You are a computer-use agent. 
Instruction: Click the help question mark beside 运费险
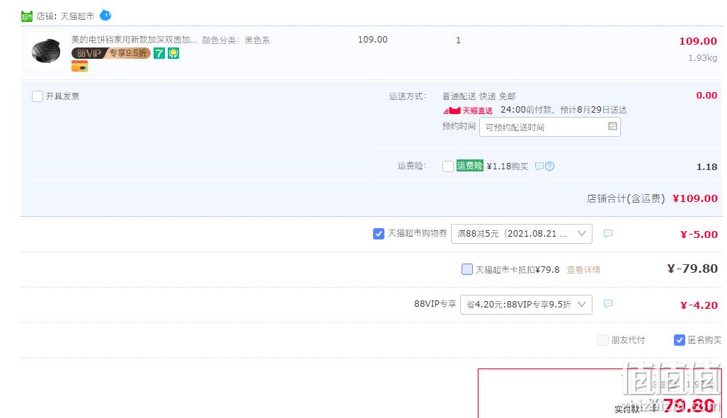pyautogui.click(x=550, y=166)
